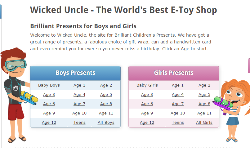
Task: Open the Baby Boys link
Action: coord(49,85)
